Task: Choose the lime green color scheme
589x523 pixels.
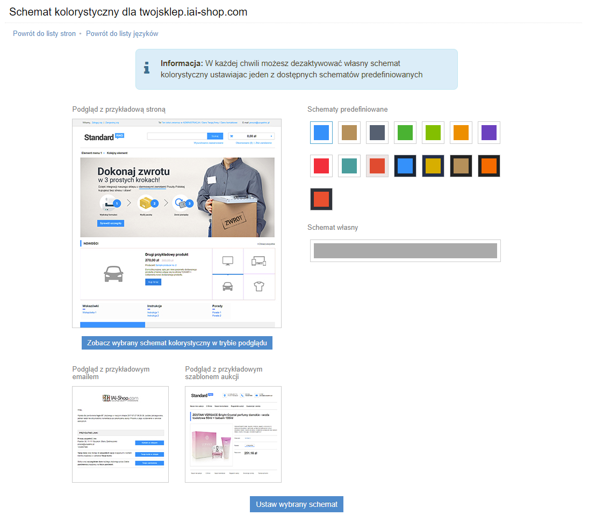Action: (433, 133)
